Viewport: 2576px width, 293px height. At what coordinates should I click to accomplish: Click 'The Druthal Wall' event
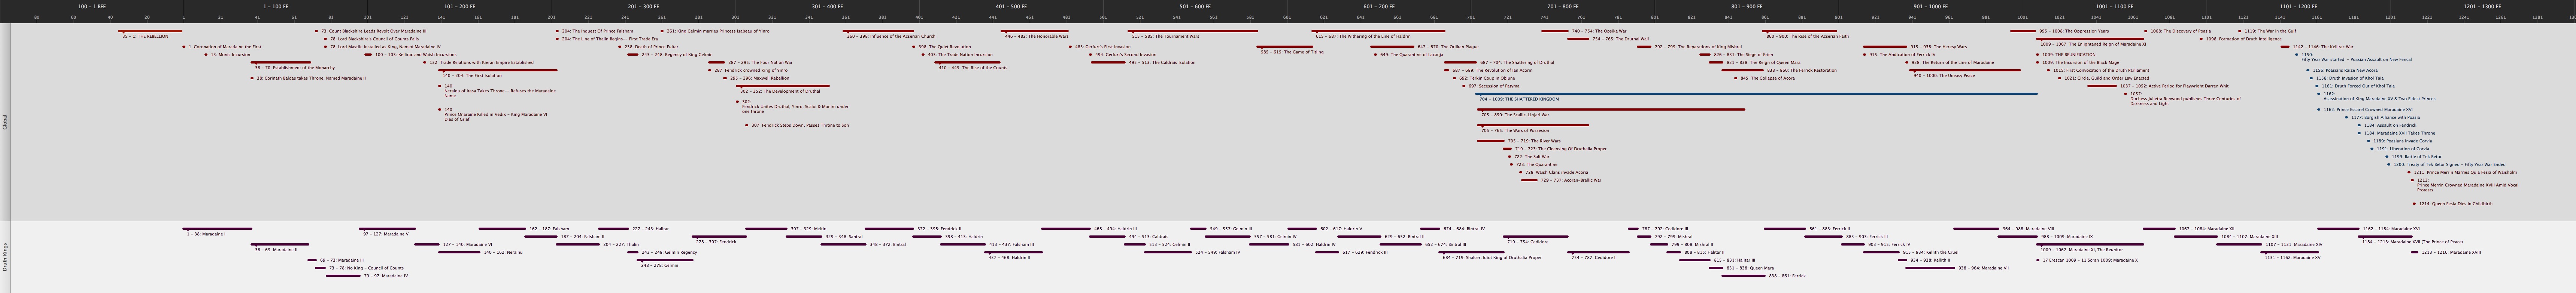point(1621,39)
